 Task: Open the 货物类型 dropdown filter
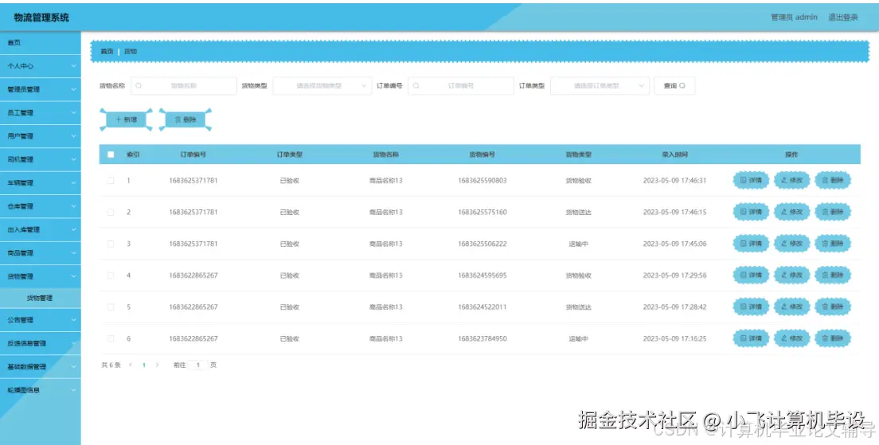(x=322, y=86)
